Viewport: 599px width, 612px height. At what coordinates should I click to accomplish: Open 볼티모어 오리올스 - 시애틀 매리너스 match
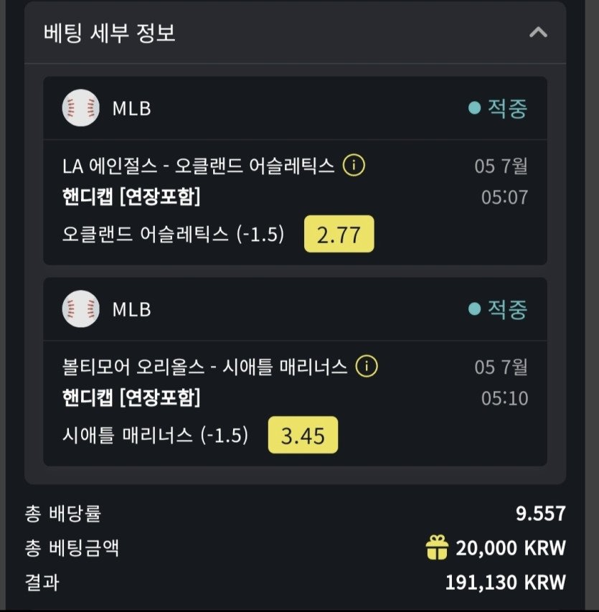point(204,367)
